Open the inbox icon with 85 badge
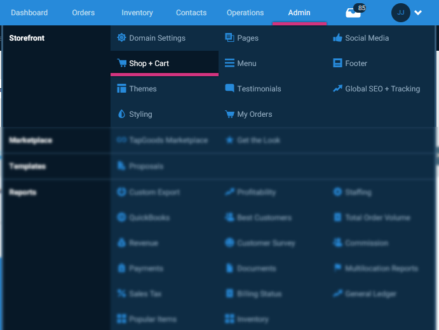 point(355,11)
